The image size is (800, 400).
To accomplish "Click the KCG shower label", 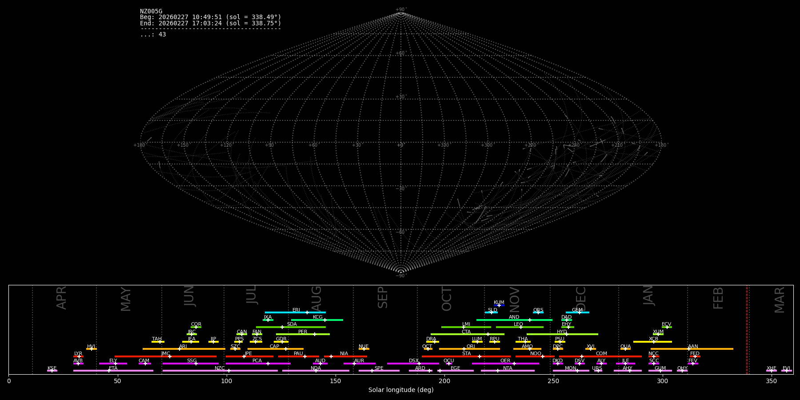I will pyautogui.click(x=318, y=317).
